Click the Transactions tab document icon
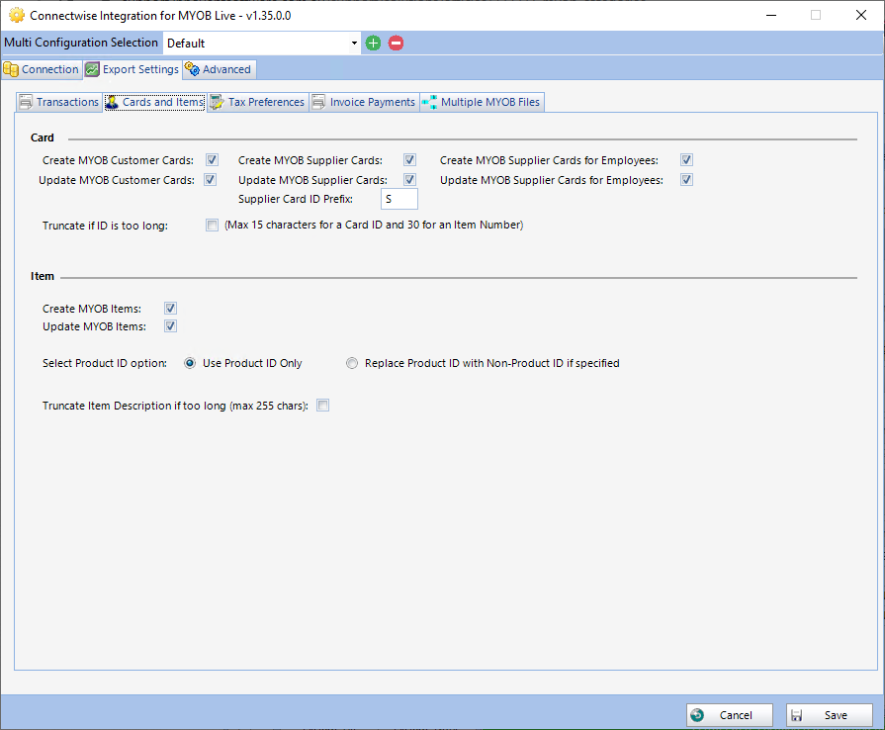This screenshot has width=885, height=730. pos(26,102)
